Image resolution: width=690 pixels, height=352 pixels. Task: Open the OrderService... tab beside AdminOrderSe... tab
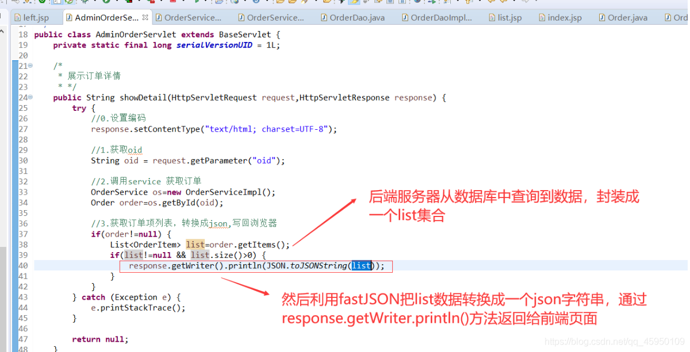pyautogui.click(x=187, y=17)
